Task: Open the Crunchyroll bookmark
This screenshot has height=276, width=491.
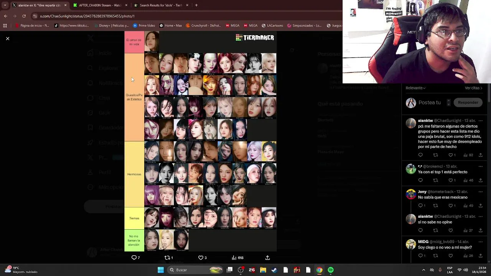Action: (203, 26)
